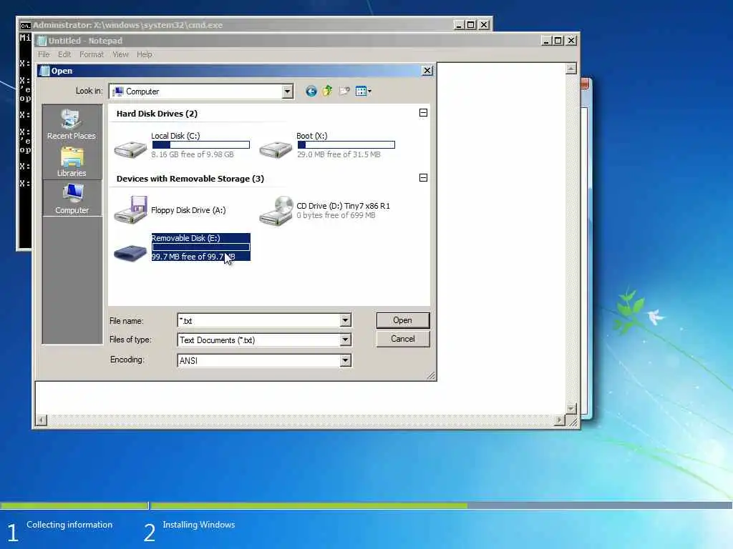Select the Removable Disk (E:) drive icon
733x549 pixels.
pyautogui.click(x=130, y=252)
